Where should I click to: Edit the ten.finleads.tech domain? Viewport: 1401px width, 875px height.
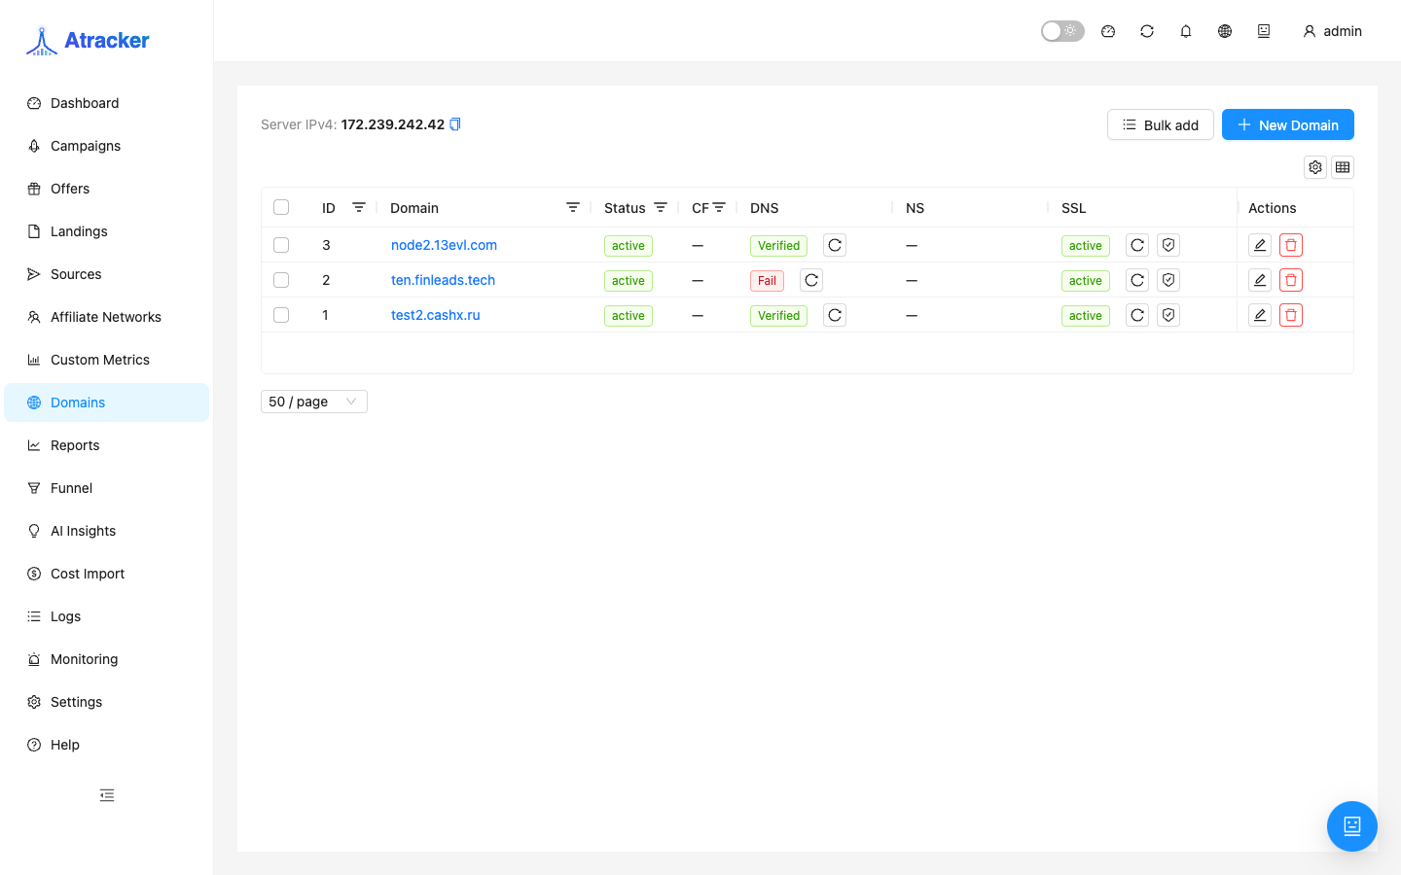pos(1260,280)
